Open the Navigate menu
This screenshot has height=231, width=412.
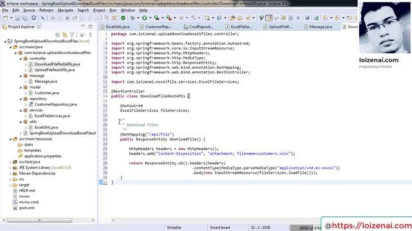coord(66,10)
